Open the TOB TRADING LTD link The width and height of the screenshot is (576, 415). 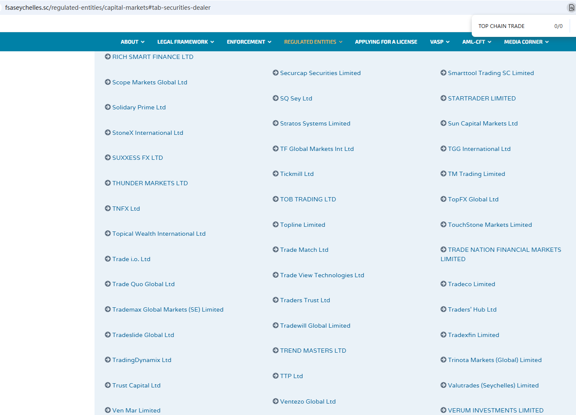pos(308,199)
